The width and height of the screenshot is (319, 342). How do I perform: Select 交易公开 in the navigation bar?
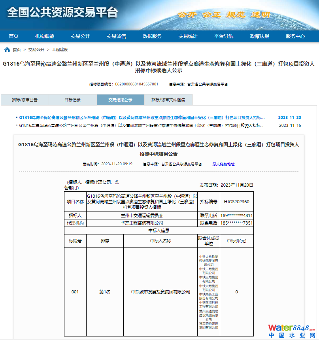pos(81,36)
